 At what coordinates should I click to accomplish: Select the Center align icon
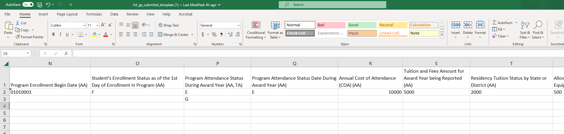tap(128, 34)
